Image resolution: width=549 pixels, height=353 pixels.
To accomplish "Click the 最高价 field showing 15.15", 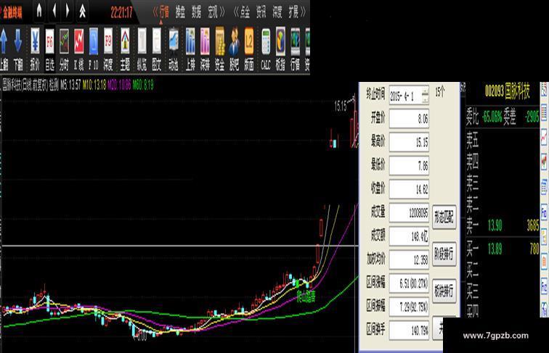I will (409, 142).
